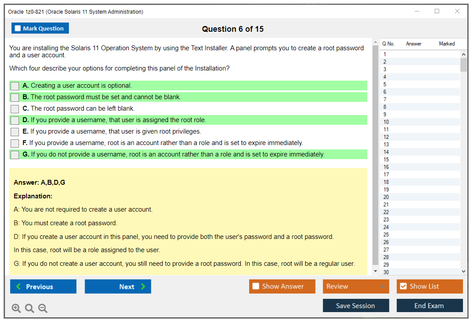Maximize the exam window
This screenshot has height=324, width=474.
[x=437, y=11]
